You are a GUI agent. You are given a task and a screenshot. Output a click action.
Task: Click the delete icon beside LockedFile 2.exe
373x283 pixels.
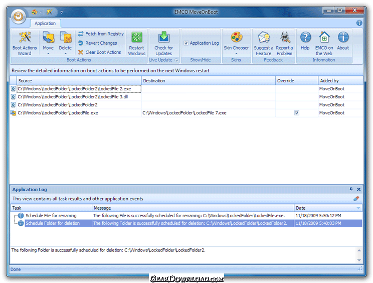pyautogui.click(x=13, y=89)
